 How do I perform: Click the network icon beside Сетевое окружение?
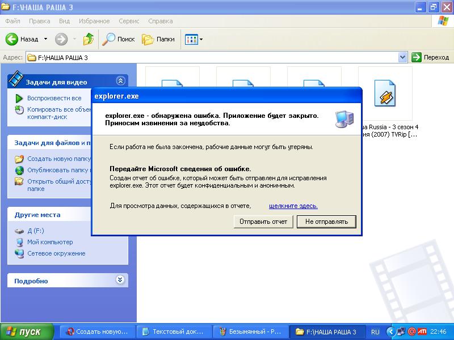pos(19,253)
